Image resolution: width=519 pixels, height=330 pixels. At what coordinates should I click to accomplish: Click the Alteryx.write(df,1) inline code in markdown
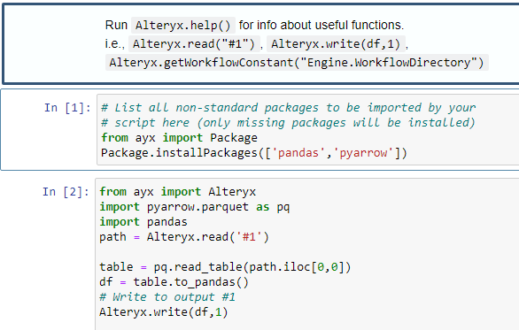(336, 43)
